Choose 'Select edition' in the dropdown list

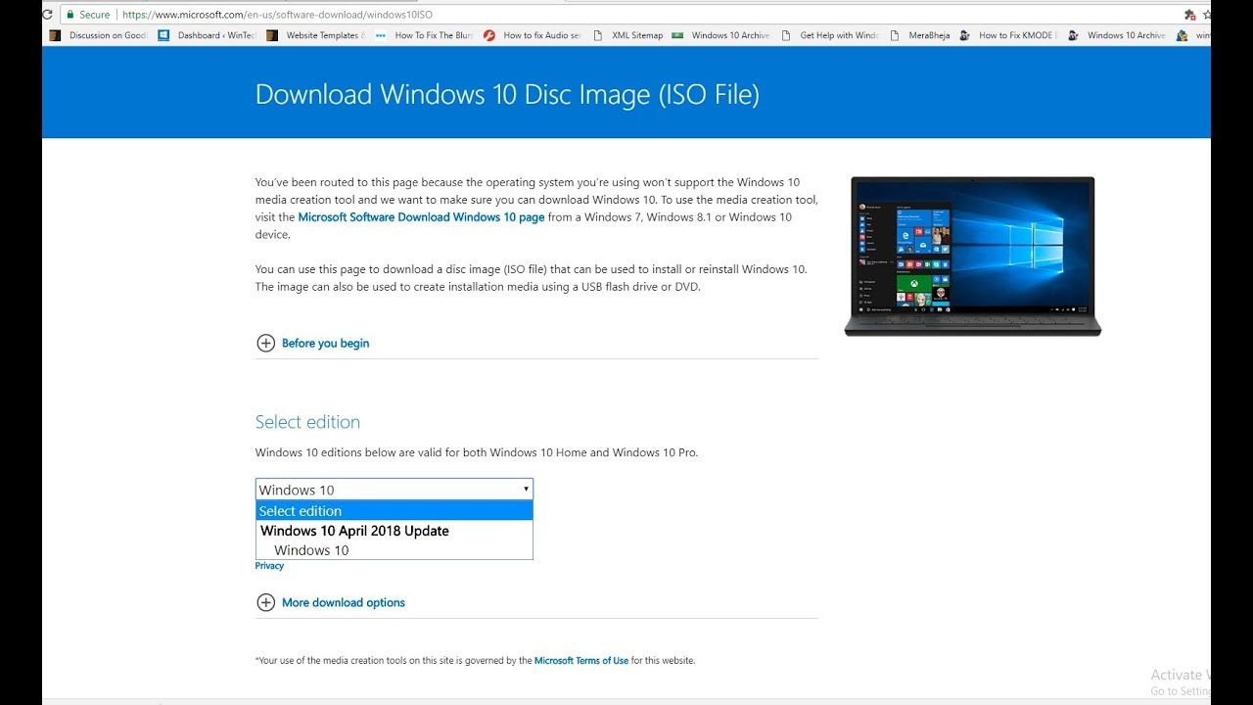[x=394, y=511]
